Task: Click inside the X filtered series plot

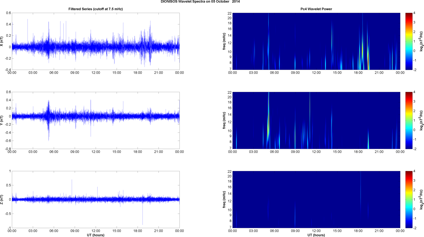Action: tap(96, 41)
